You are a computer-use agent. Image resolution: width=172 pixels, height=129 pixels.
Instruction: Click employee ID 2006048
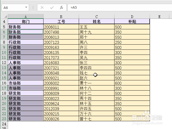point(52,73)
